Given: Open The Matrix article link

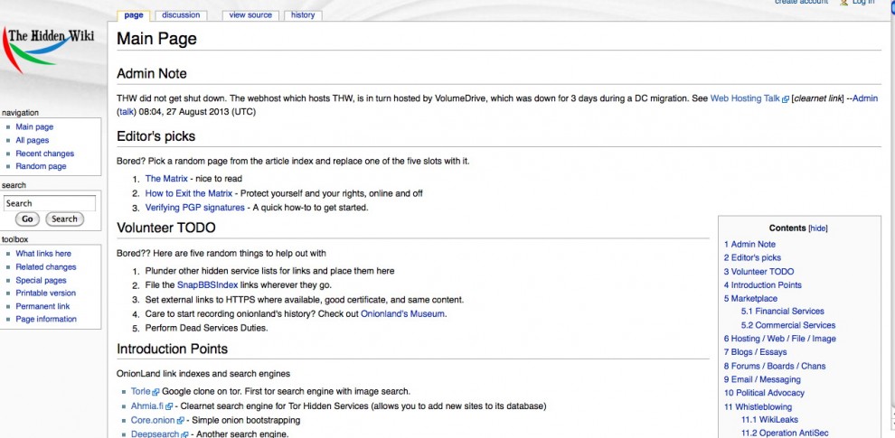Looking at the screenshot, I should click(166, 179).
